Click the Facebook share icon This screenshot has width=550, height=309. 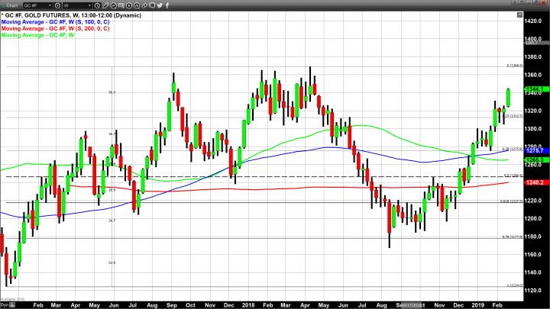click(167, 5)
